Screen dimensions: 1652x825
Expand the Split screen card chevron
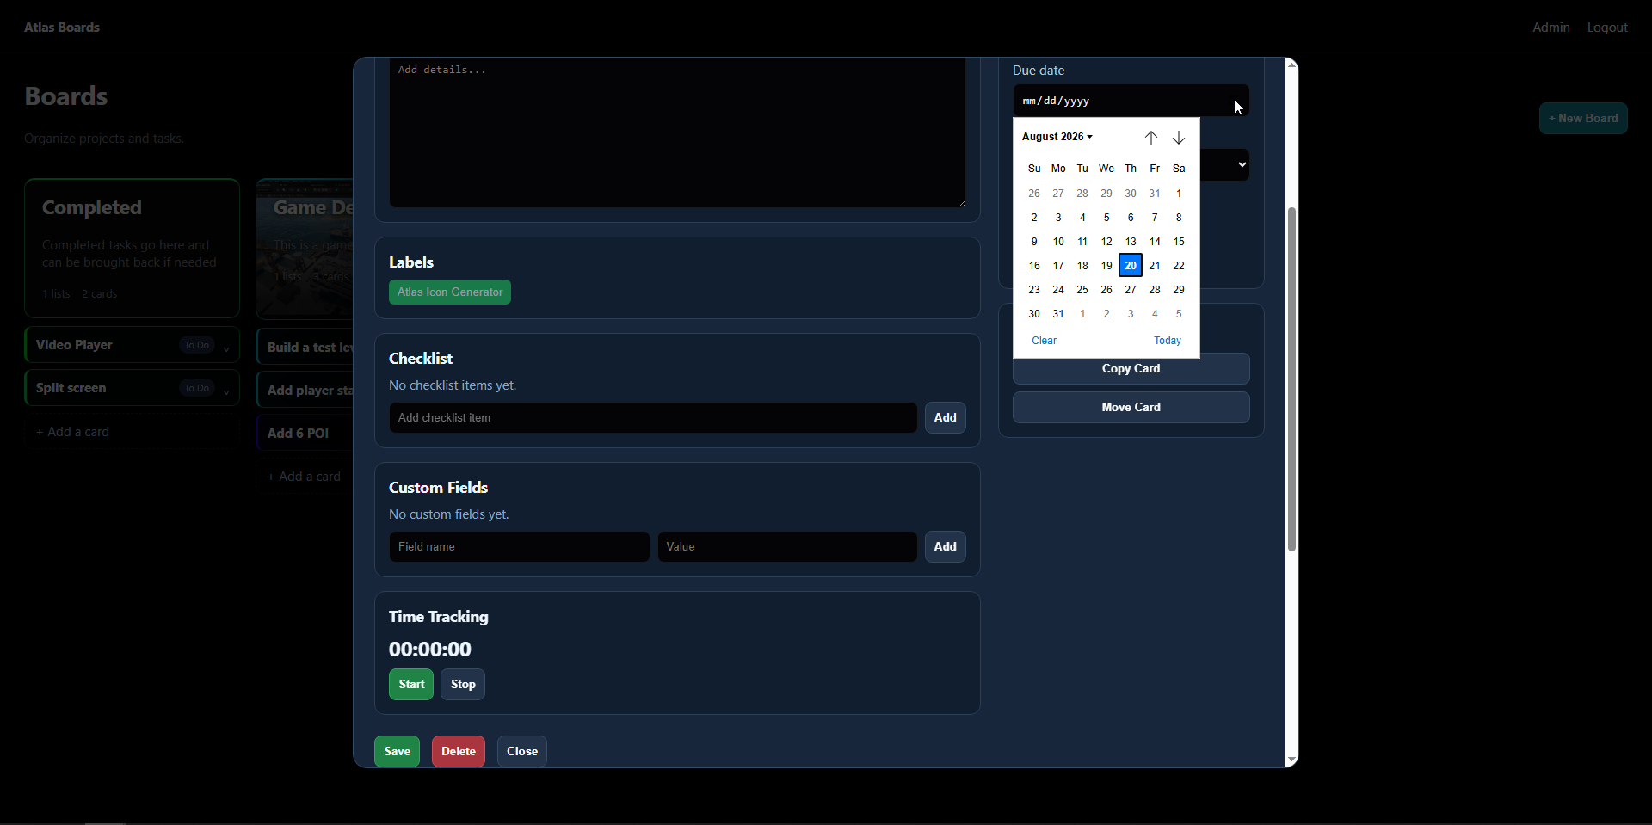(226, 391)
